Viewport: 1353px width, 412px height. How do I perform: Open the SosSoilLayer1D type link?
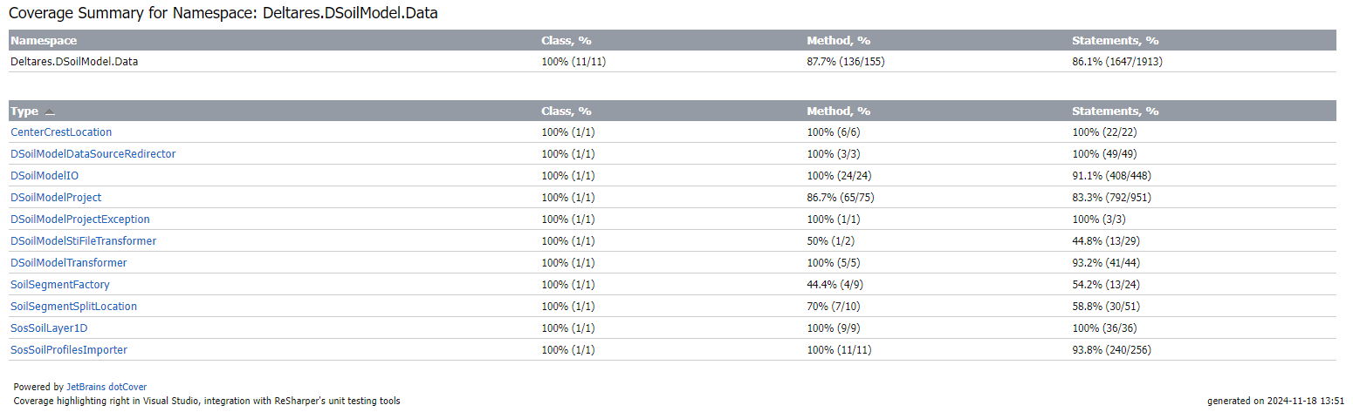coord(49,328)
